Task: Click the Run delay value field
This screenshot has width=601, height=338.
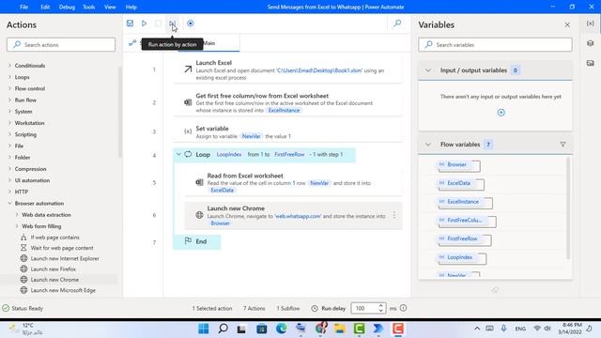Action: coord(363,308)
